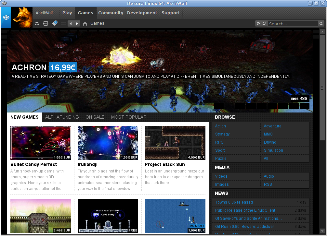The image size is (327, 236).
Task: Switch to the Alphafunding tab
Action: (x=62, y=117)
